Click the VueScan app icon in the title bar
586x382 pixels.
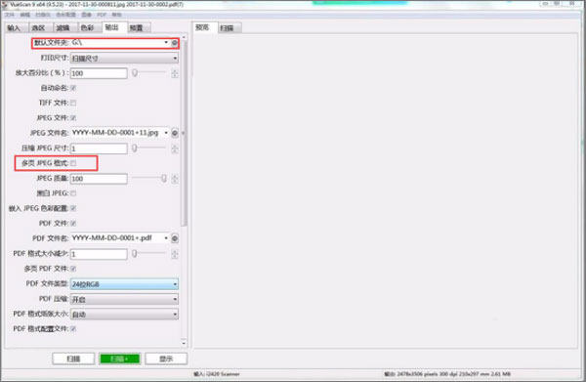(5, 5)
